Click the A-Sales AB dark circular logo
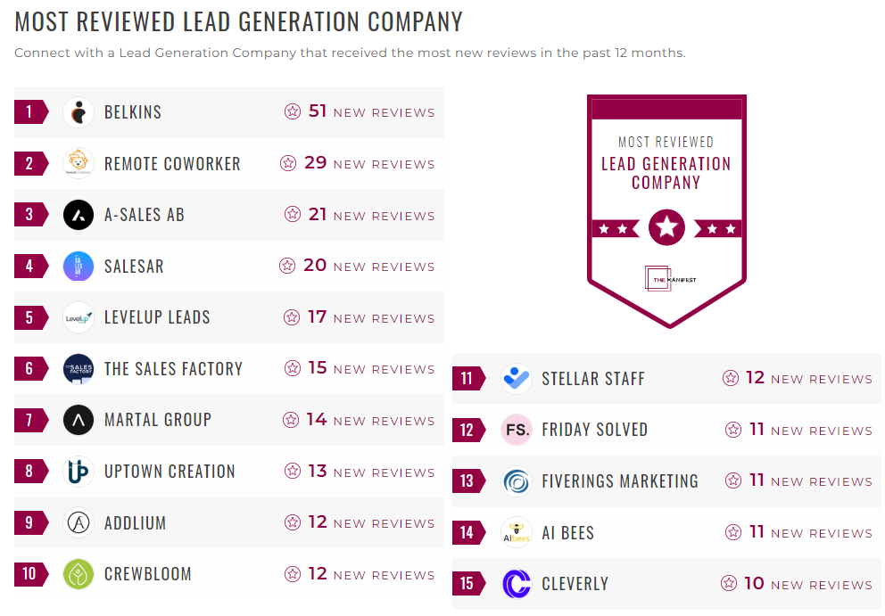Viewport: 885px width, 616px height. pyautogui.click(x=79, y=214)
